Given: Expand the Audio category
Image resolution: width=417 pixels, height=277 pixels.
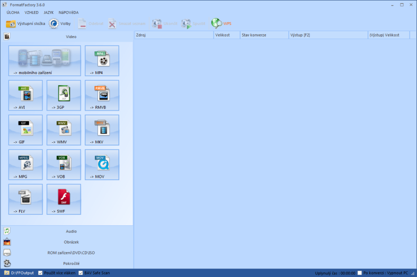Looking at the screenshot, I should (67, 232).
